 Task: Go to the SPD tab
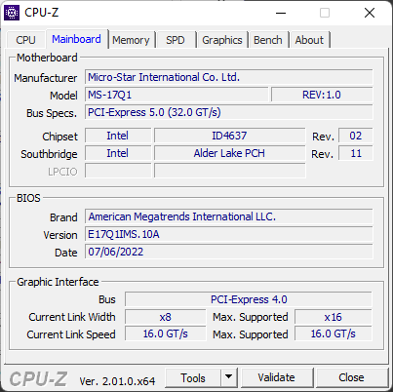(176, 40)
